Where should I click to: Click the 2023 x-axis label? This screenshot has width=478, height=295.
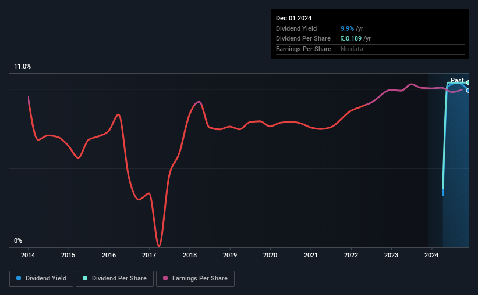pos(391,255)
